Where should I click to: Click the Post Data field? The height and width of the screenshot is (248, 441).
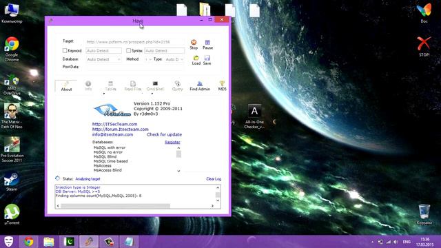coord(135,67)
